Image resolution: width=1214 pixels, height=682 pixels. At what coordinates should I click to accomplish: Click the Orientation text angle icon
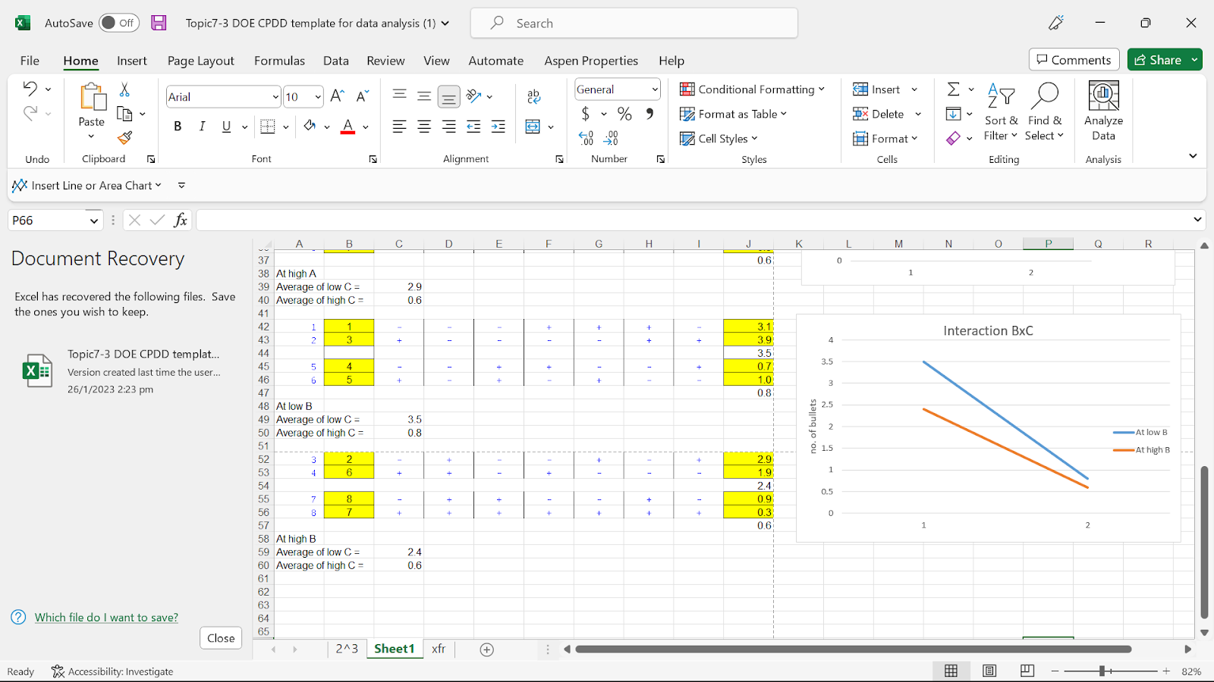(474, 96)
